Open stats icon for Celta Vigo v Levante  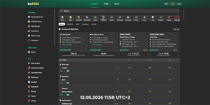coord(117,68)
